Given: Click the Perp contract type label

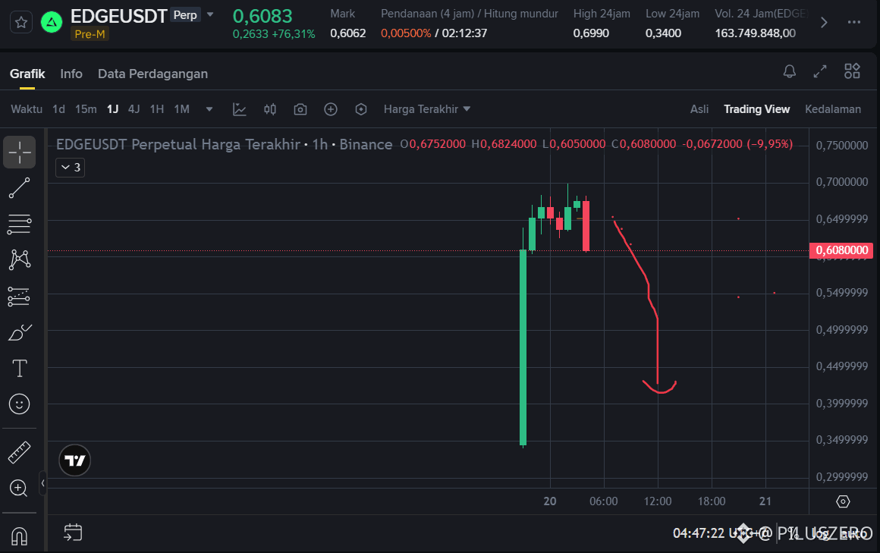Looking at the screenshot, I should (185, 15).
